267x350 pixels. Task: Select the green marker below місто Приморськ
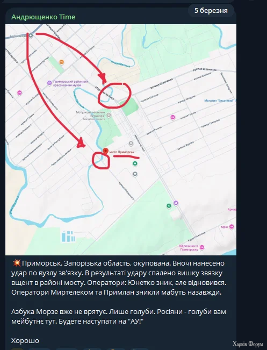coord(135,163)
